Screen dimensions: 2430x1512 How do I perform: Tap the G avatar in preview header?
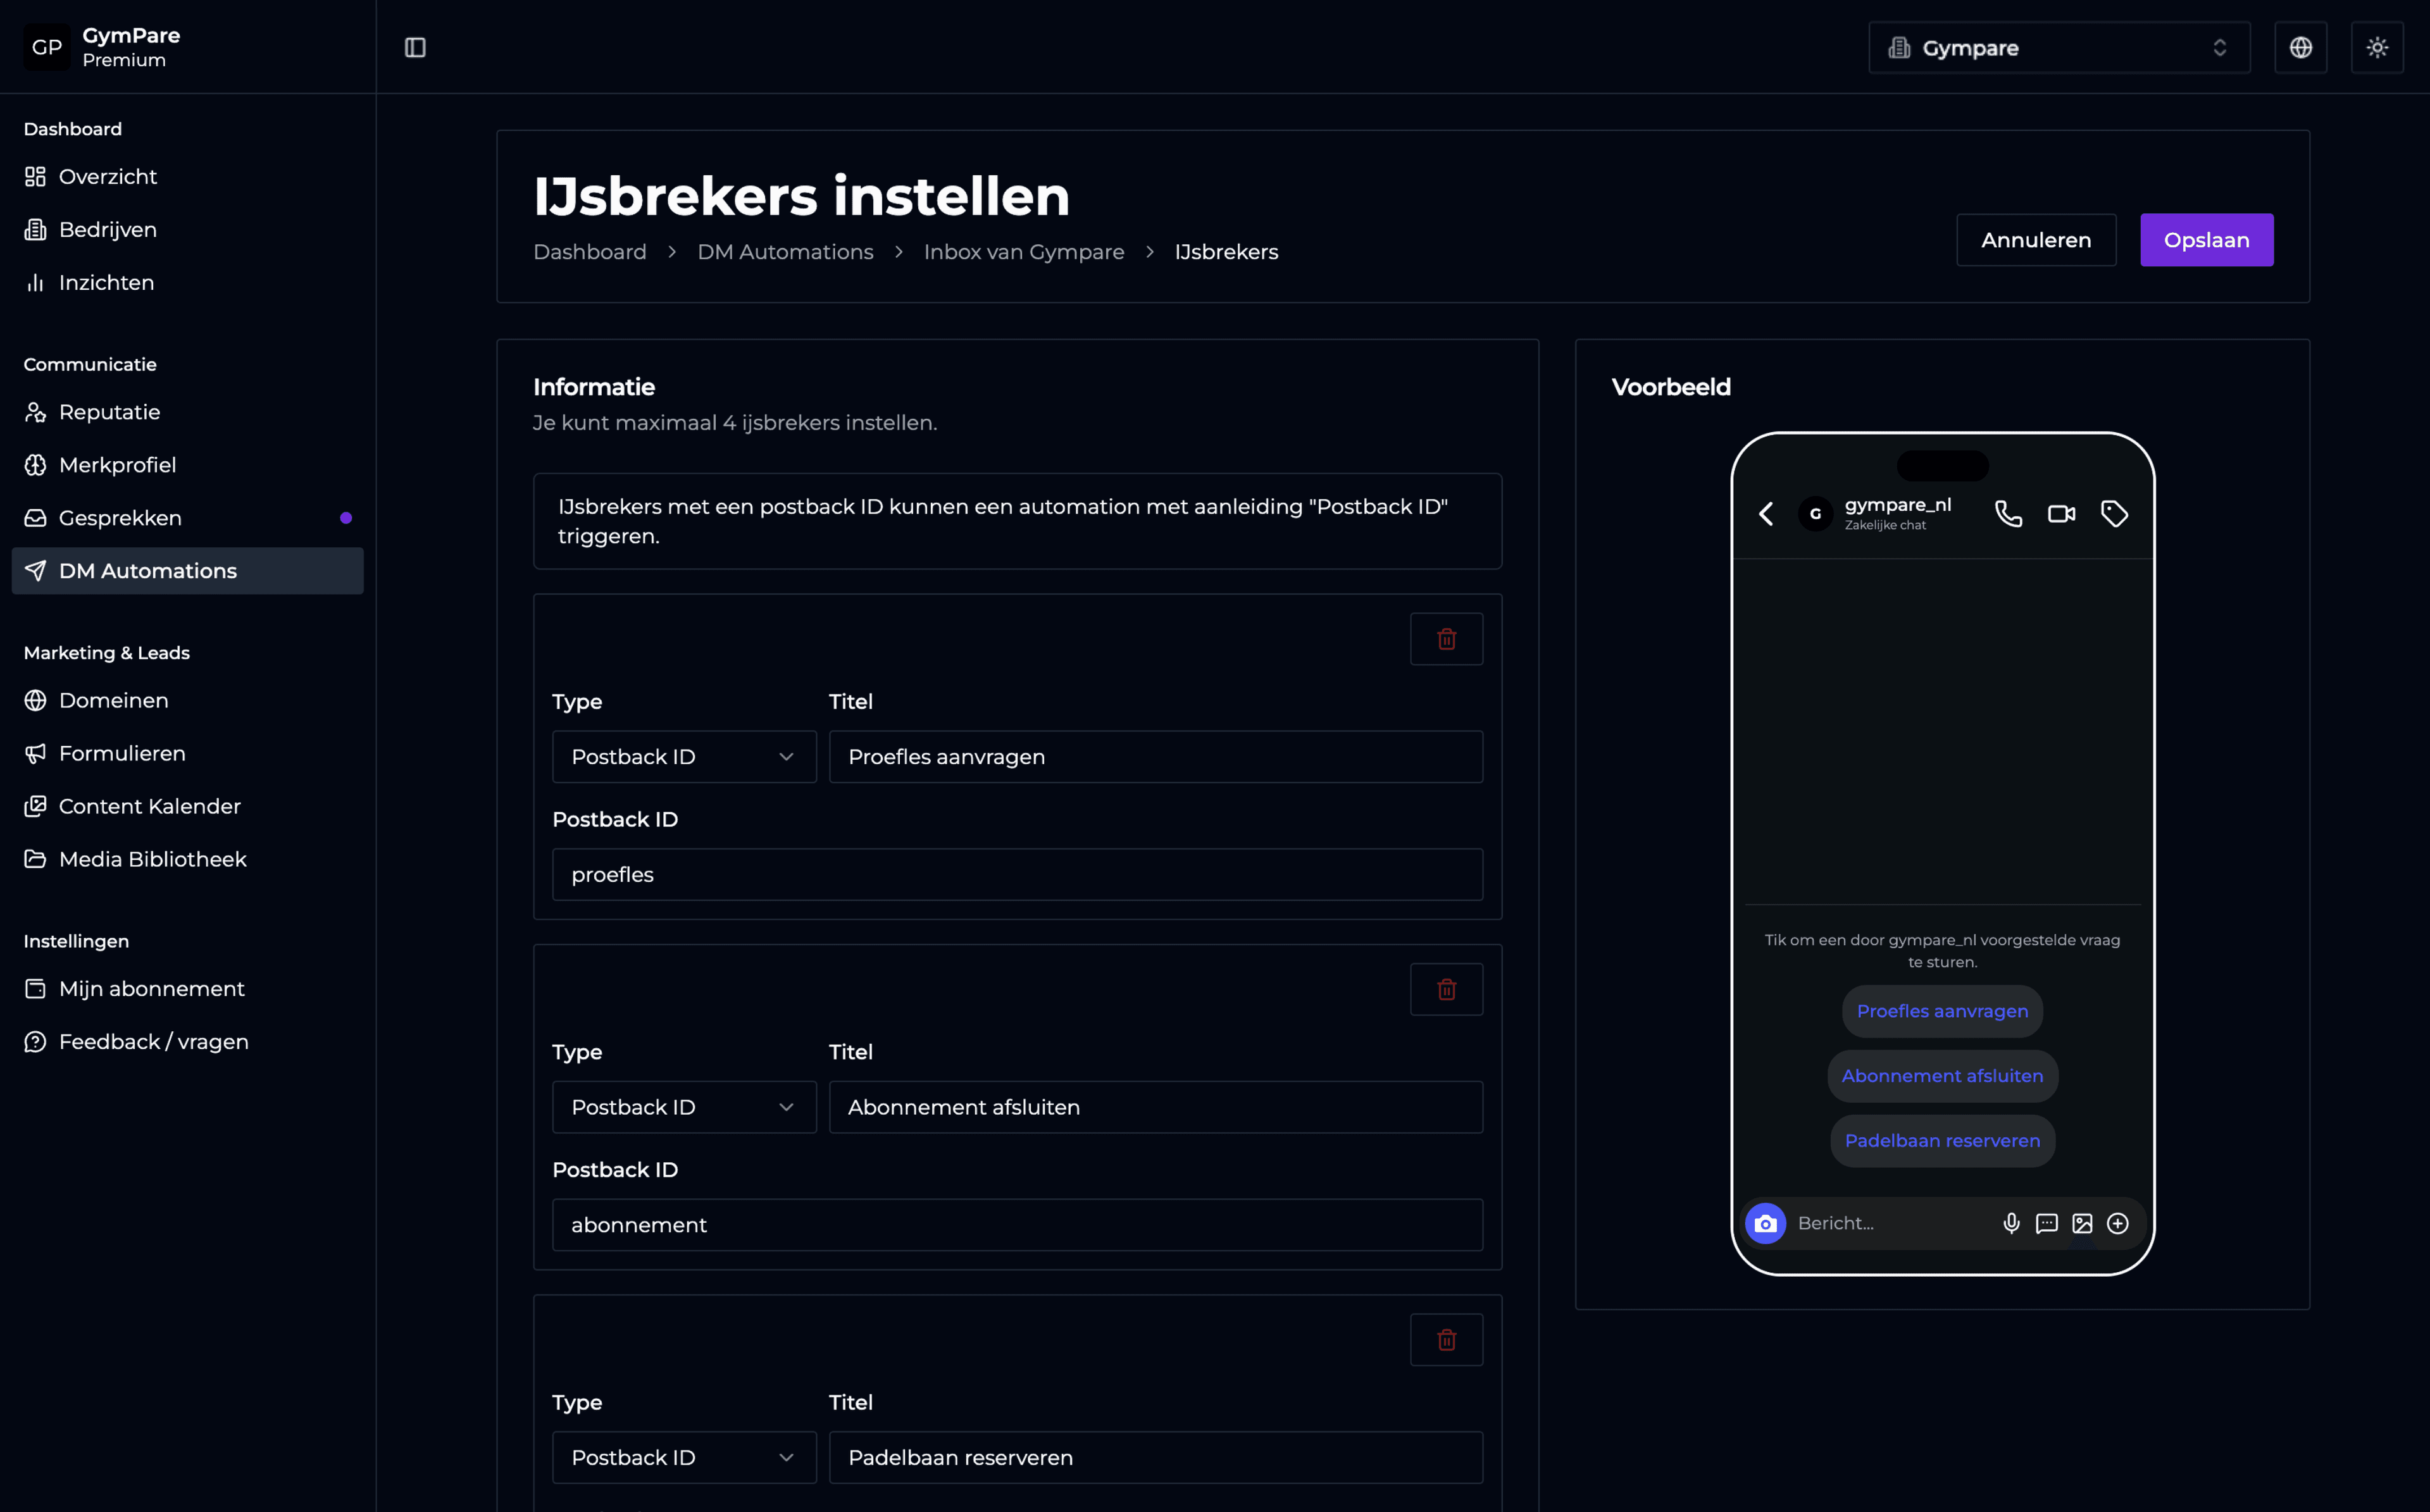click(x=1815, y=514)
